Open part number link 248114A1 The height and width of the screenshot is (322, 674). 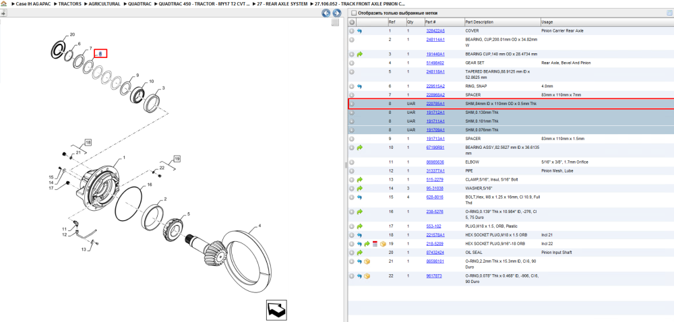(x=435, y=40)
